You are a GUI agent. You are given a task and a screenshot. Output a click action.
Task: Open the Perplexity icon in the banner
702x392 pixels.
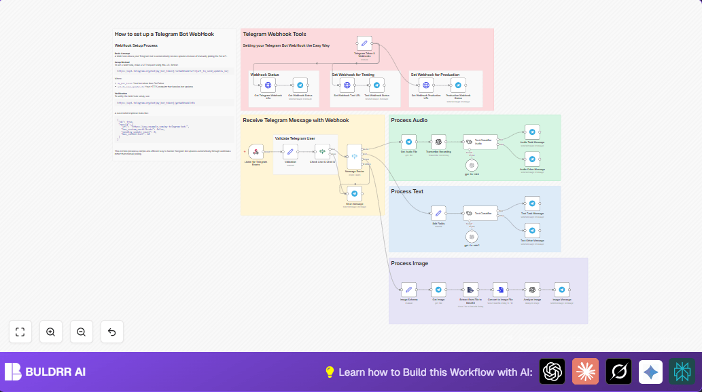point(682,372)
